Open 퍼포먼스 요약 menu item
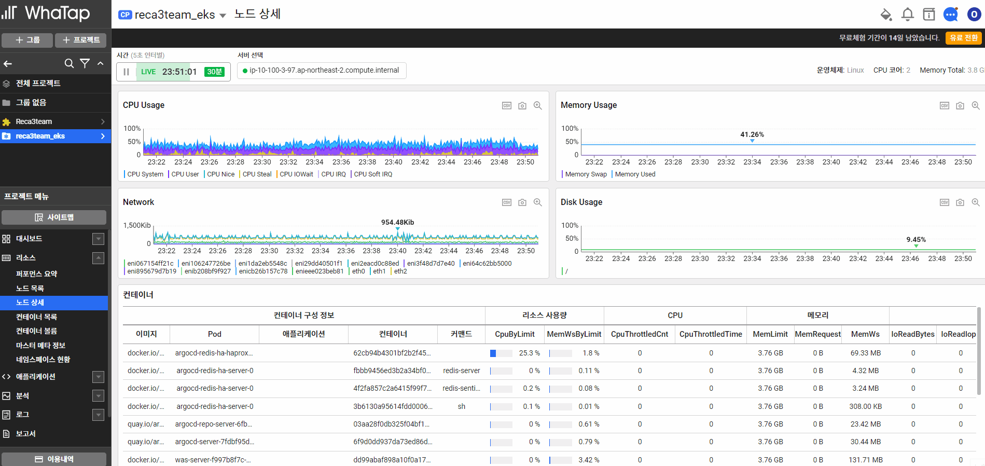The image size is (985, 466). [x=37, y=273]
